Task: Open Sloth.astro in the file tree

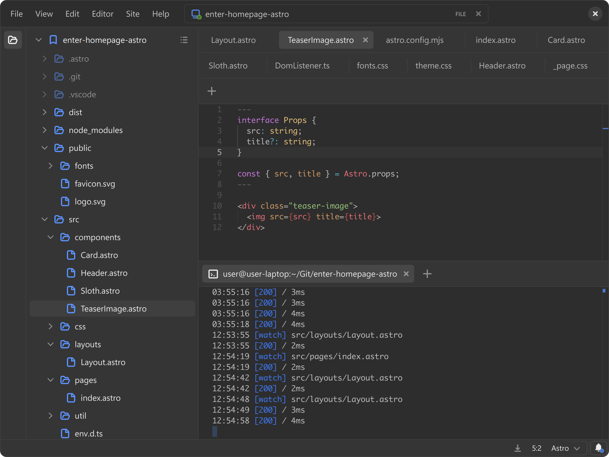Action: [x=100, y=291]
